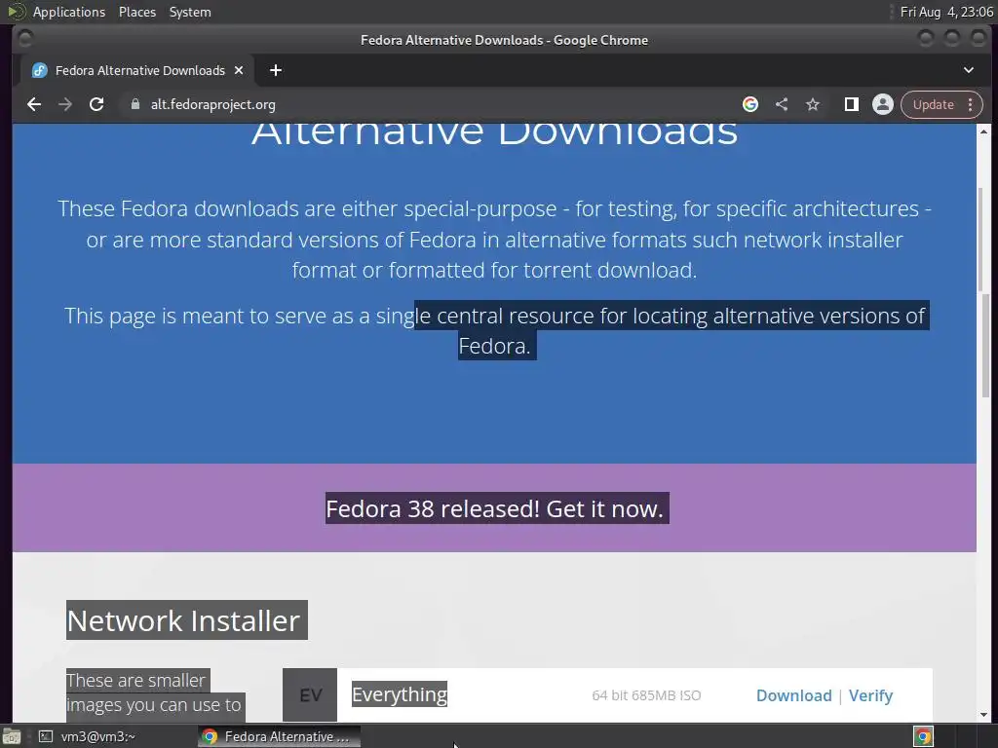Image resolution: width=998 pixels, height=748 pixels.
Task: Click the EV badge icon
Action: tap(310, 695)
